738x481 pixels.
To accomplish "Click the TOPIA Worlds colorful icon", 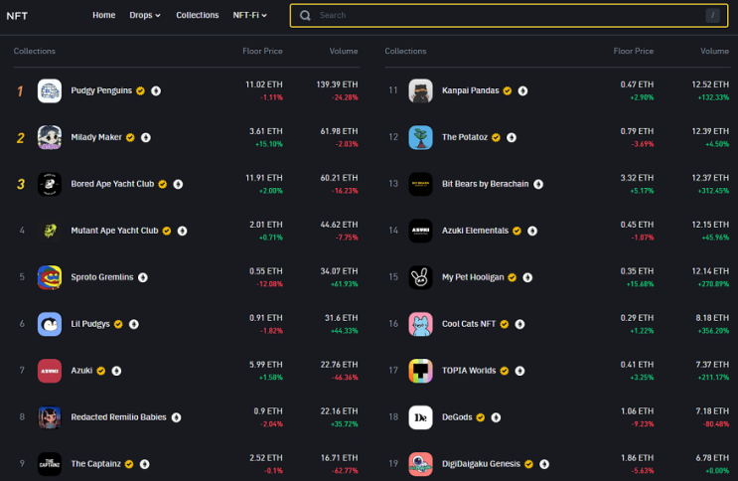I will (420, 371).
